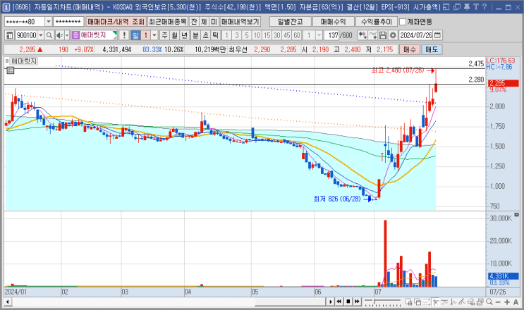Expand the account number dropdown

point(49,22)
